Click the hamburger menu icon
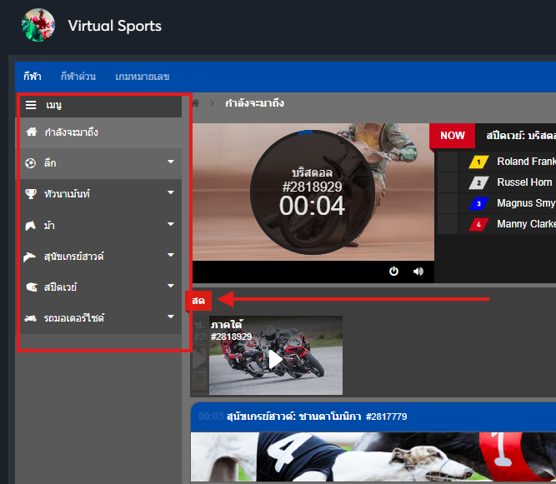 coord(31,106)
